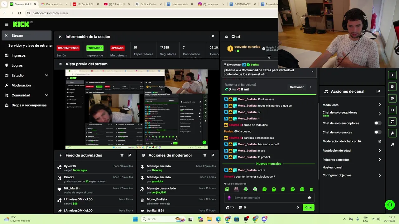Viewport: 399px width, 224px height.
Task: Click Hostear canal
Action: pyautogui.click(x=332, y=167)
